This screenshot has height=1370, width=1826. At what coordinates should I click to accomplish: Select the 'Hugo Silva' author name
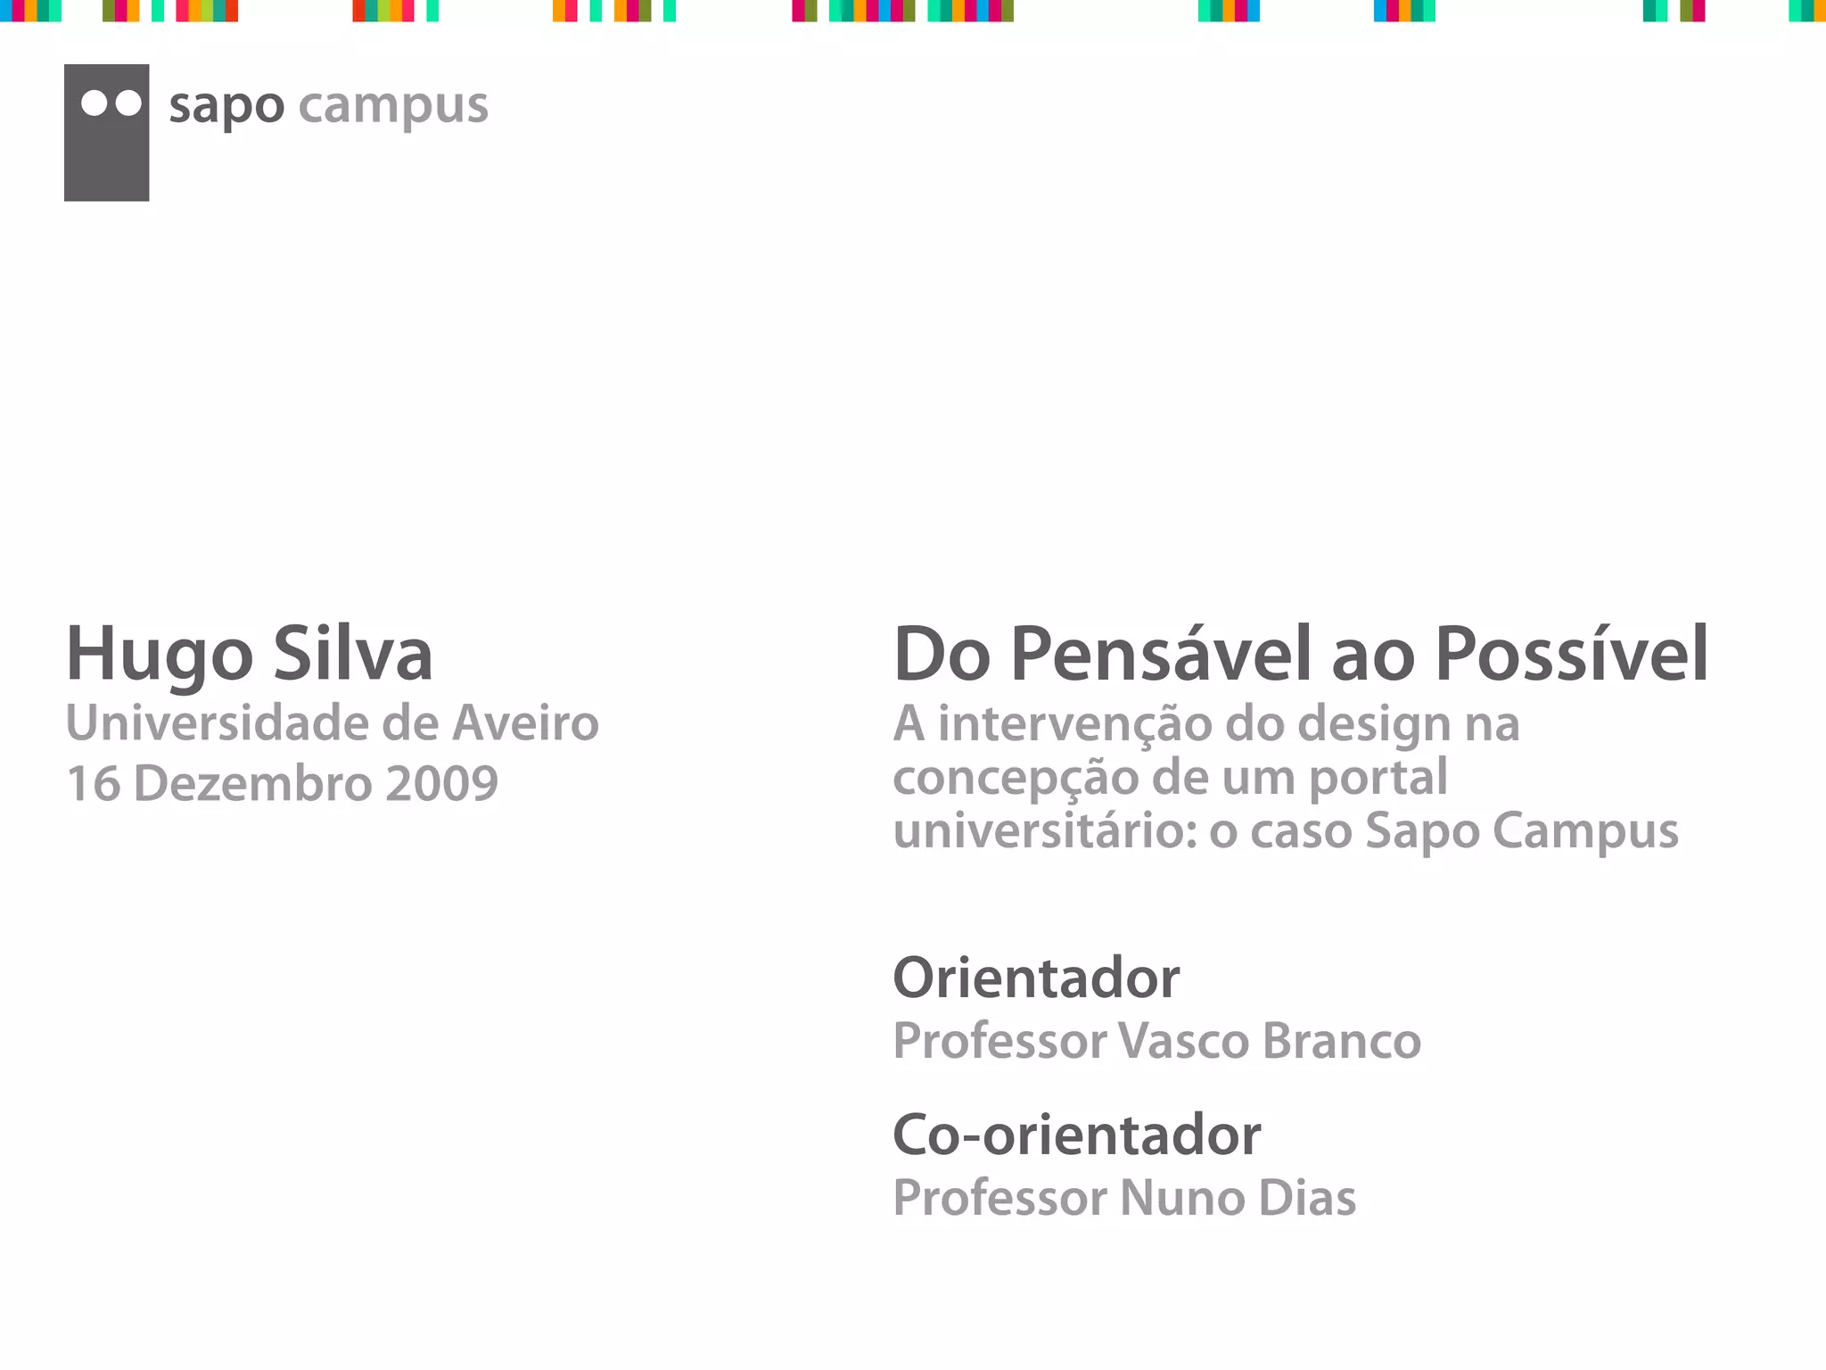[249, 654]
